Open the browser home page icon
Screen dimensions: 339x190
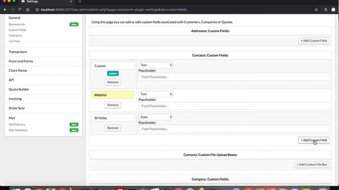(28, 9)
